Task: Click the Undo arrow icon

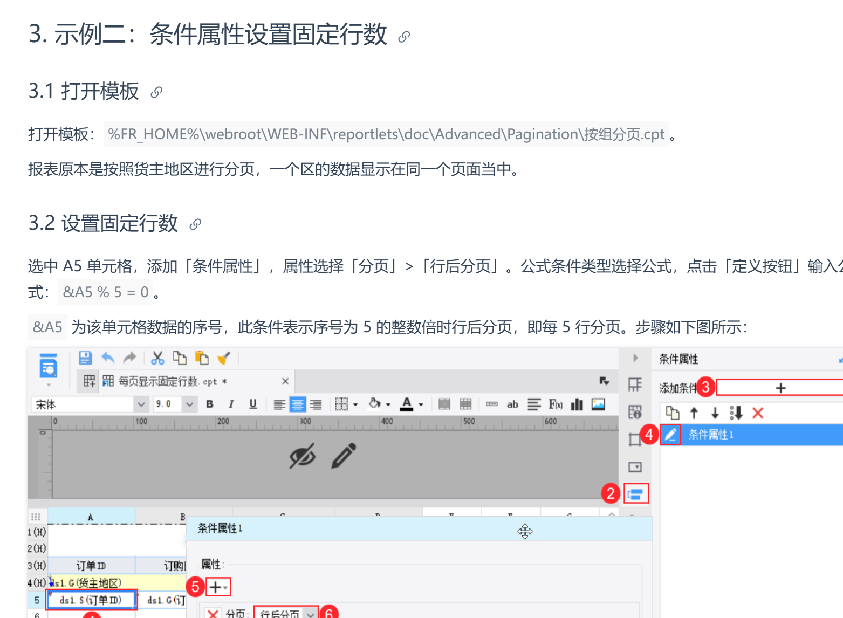Action: [x=108, y=358]
